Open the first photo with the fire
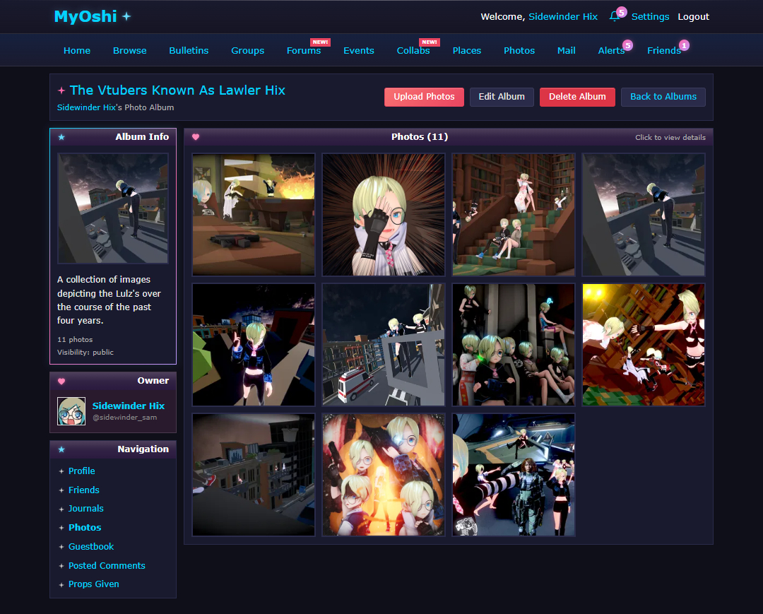Screen dimensions: 763x614 [x=254, y=215]
